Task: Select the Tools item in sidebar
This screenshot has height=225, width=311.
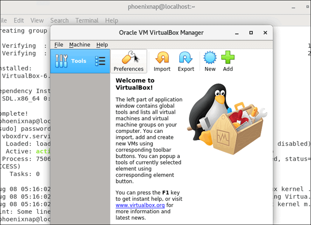Action: (80, 61)
